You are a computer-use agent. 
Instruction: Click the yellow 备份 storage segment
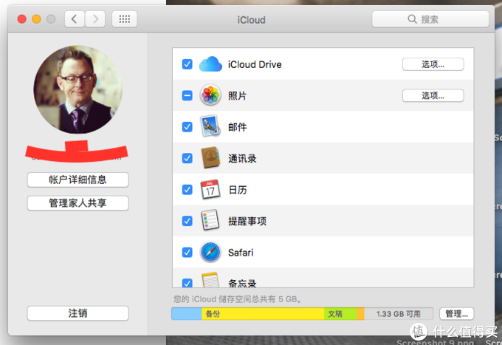[x=263, y=314]
